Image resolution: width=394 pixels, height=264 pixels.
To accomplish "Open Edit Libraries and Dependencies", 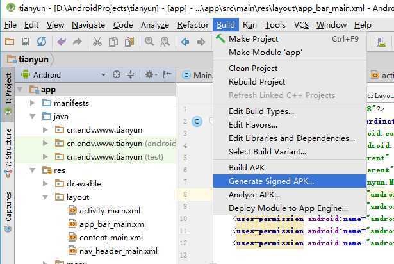I will pyautogui.click(x=290, y=138).
